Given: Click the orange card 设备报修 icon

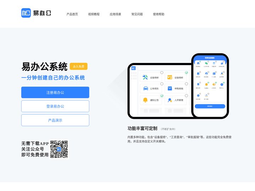Looking at the screenshot, I should click(x=170, y=77).
